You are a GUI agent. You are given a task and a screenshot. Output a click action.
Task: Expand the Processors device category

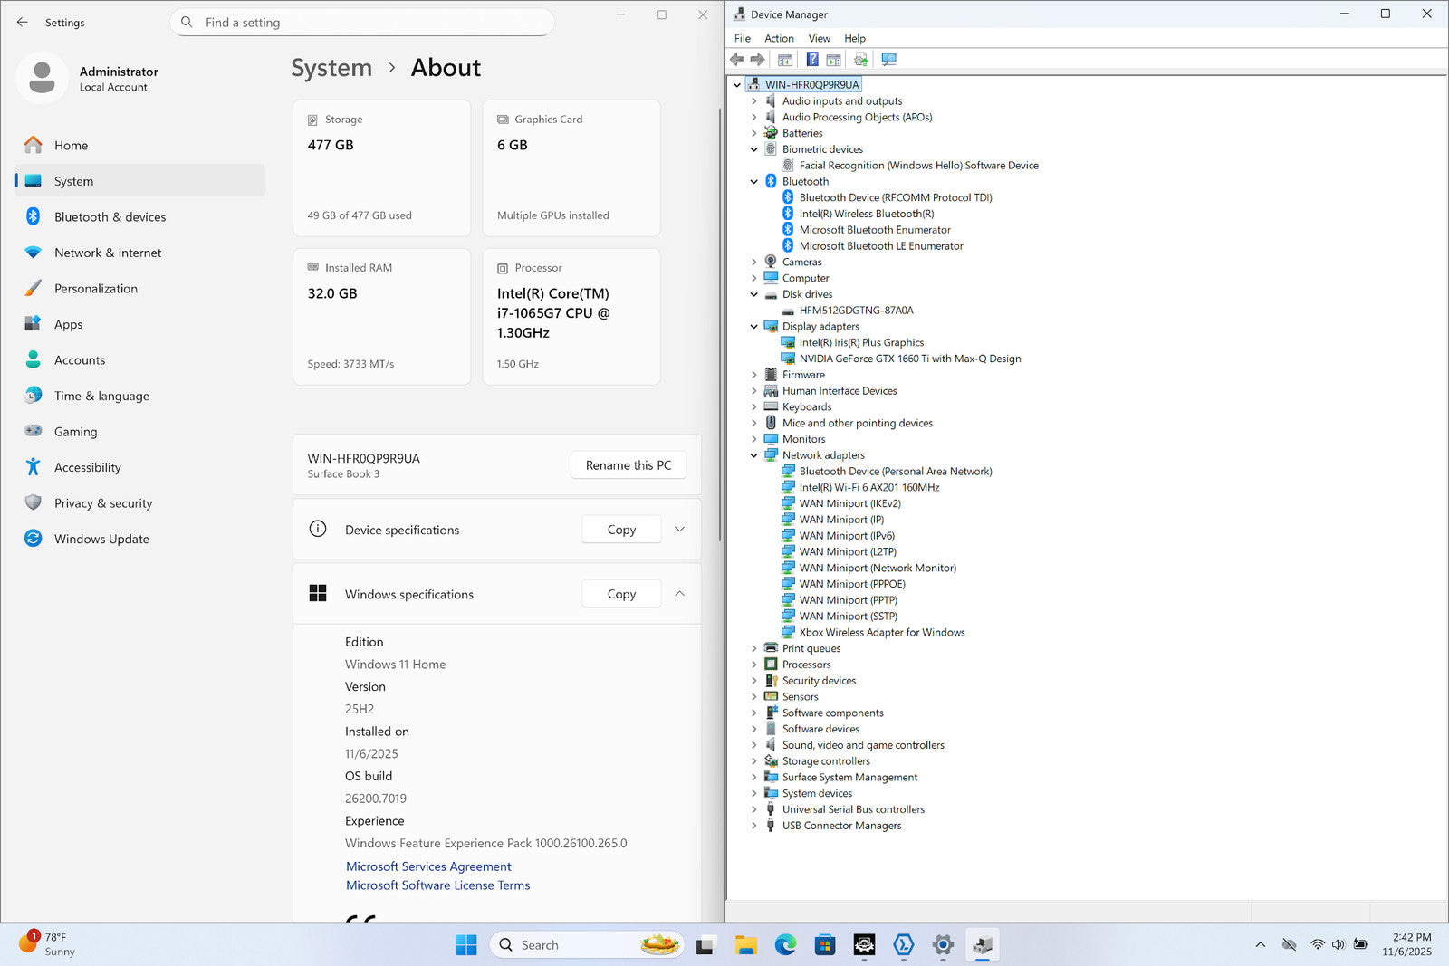click(x=753, y=665)
